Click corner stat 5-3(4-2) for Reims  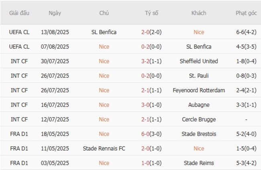coord(246,163)
